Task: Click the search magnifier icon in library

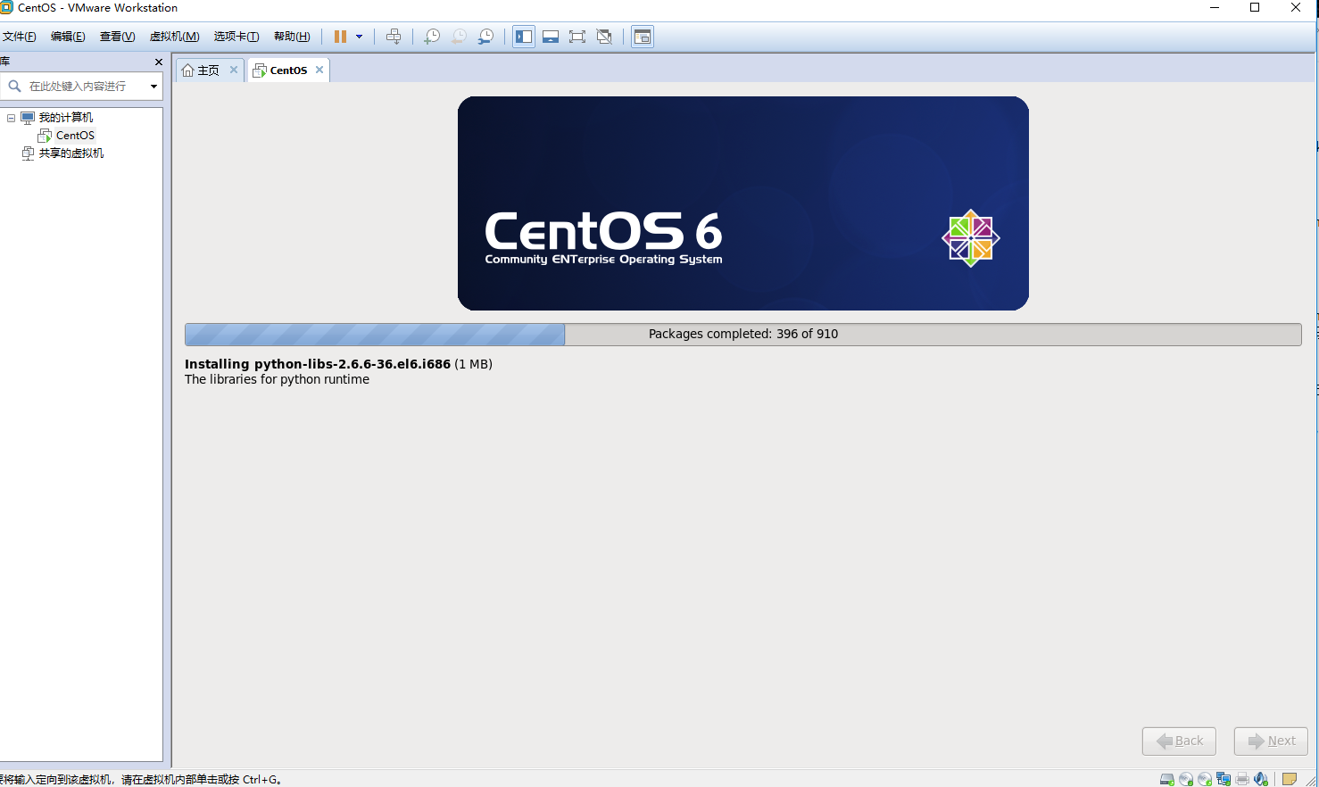Action: click(x=14, y=87)
